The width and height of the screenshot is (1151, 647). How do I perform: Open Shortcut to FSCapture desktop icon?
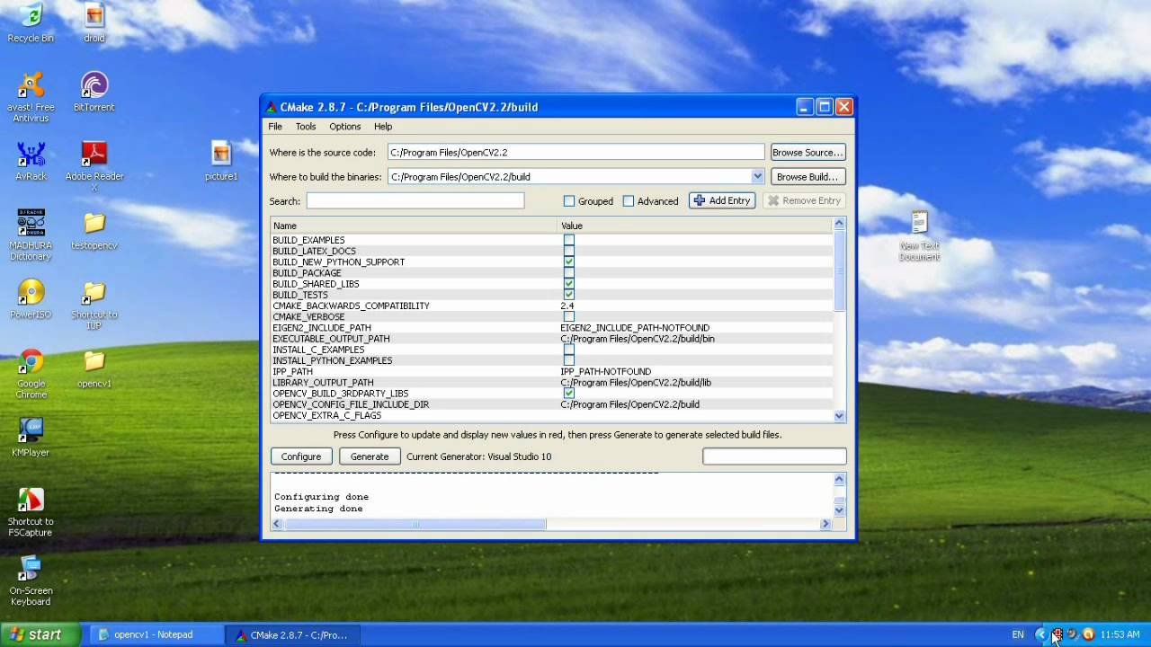point(31,512)
